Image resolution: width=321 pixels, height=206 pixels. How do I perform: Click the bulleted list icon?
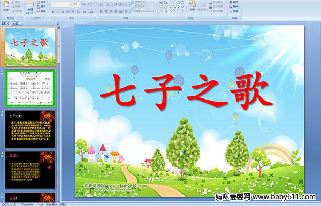102,4
